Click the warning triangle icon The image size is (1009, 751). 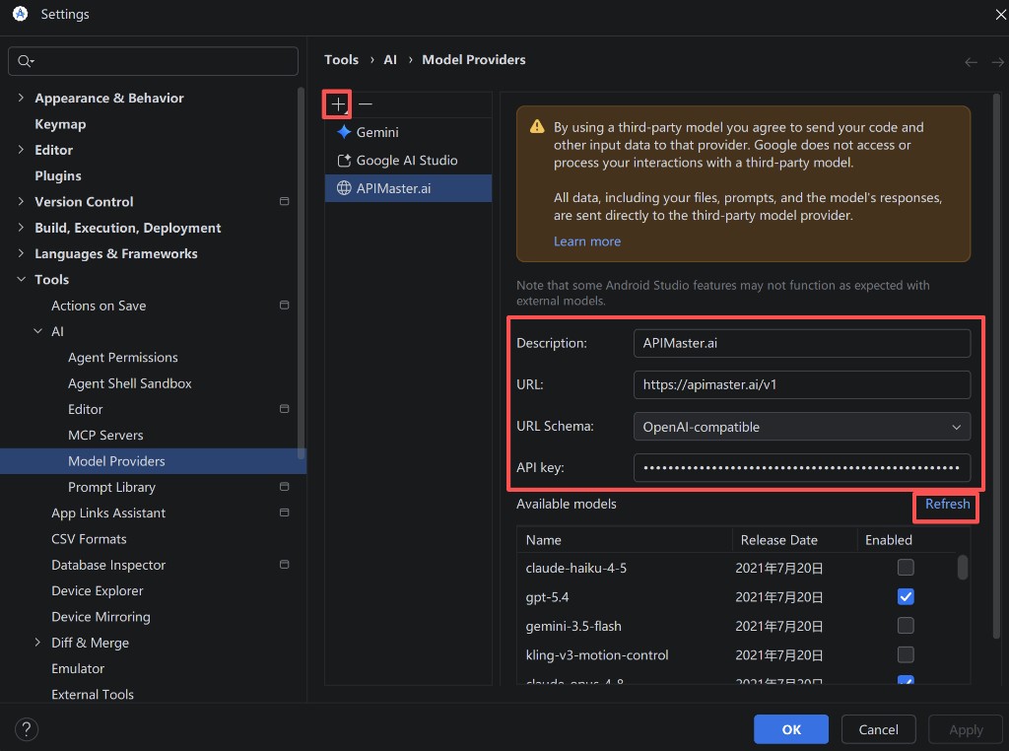pyautogui.click(x=537, y=127)
